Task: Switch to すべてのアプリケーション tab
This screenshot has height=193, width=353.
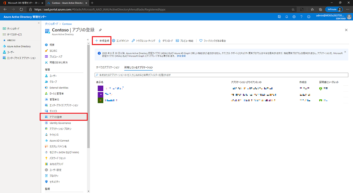Action: tap(108, 67)
